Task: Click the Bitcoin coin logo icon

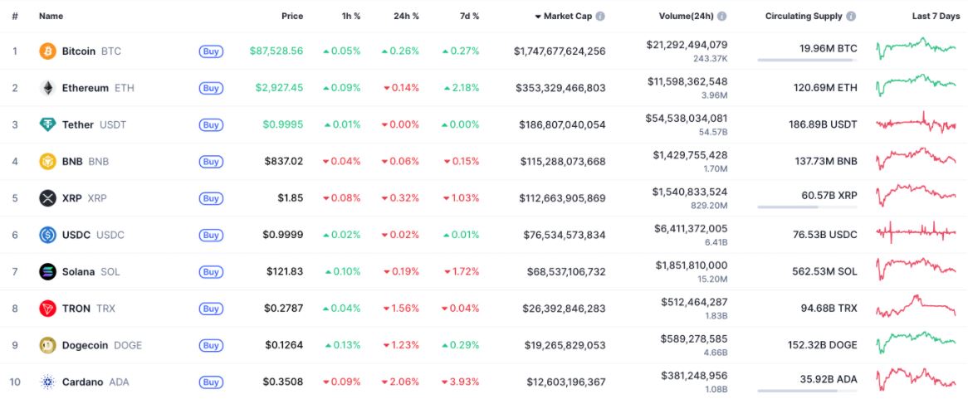Action: point(48,51)
